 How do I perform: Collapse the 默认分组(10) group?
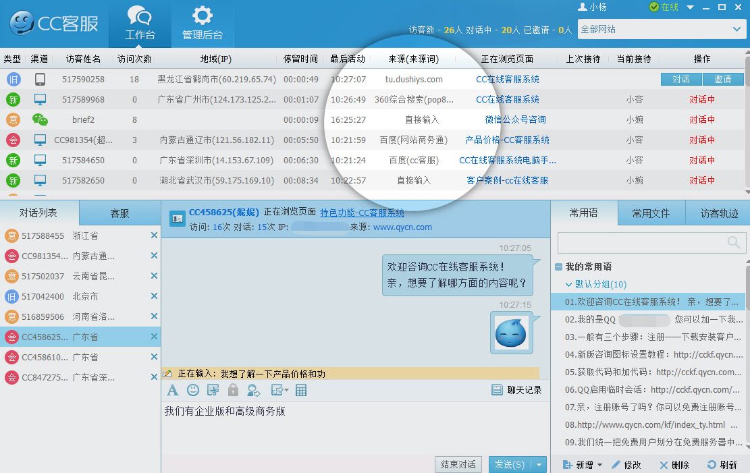pos(568,285)
